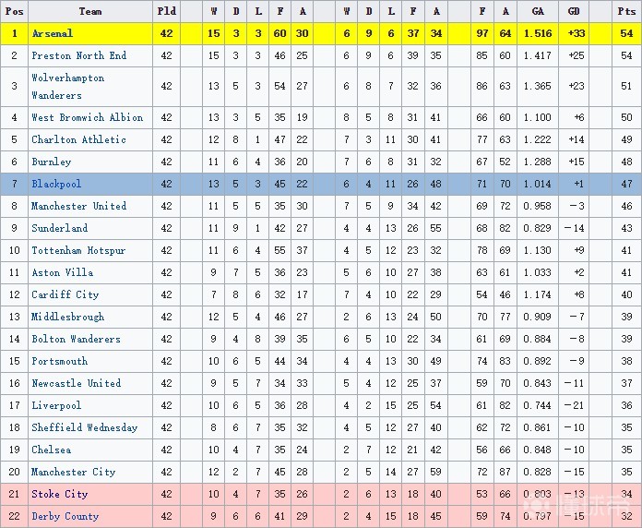
Task: Open the Newcastle United link
Action: pyautogui.click(x=77, y=384)
